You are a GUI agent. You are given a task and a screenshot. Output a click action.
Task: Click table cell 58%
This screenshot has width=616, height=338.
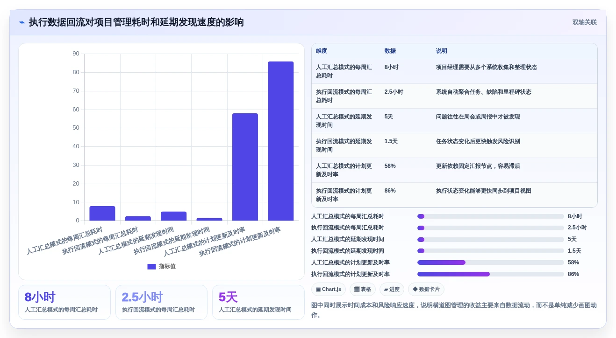click(390, 166)
